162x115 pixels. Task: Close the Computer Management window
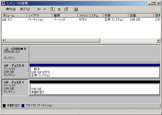click(x=158, y=3)
